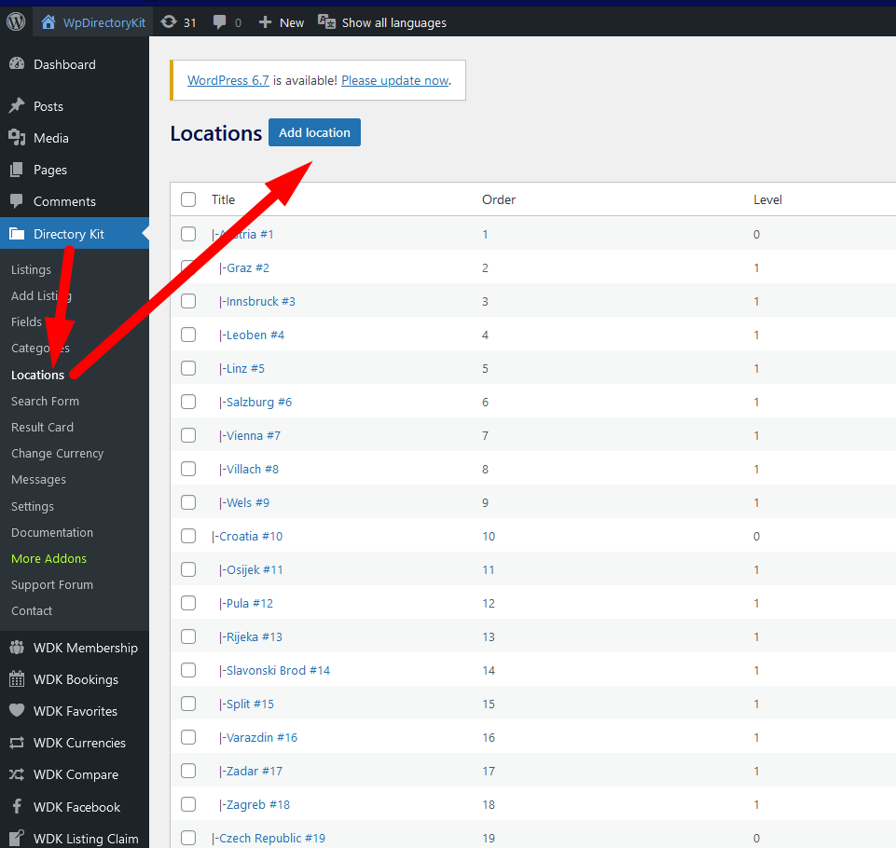Click the WDK Listing Claim icon
This screenshot has height=848, width=896.
pos(17,838)
